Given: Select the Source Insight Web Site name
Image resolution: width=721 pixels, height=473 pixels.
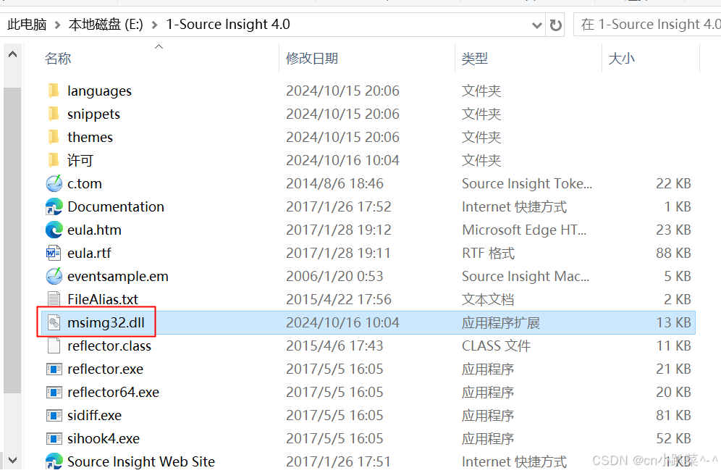Looking at the screenshot, I should tap(141, 461).
